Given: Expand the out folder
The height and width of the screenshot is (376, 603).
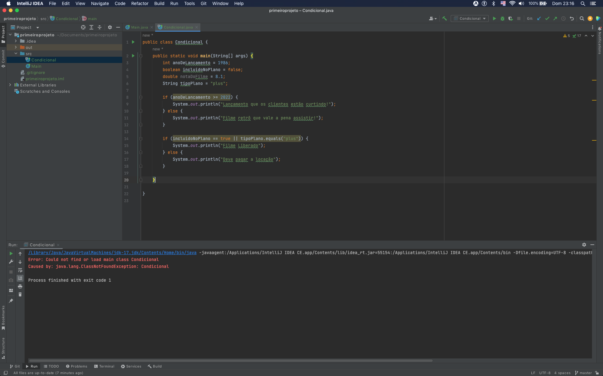Looking at the screenshot, I should pos(16,47).
